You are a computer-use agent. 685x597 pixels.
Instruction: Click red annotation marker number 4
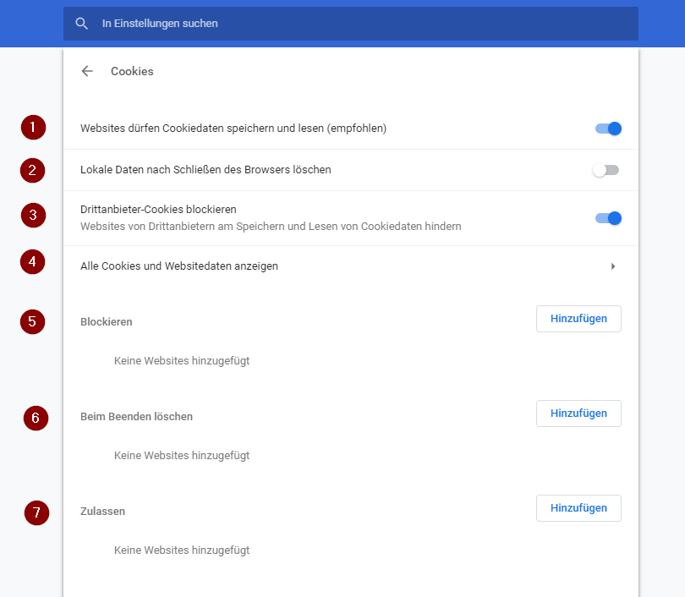[32, 262]
